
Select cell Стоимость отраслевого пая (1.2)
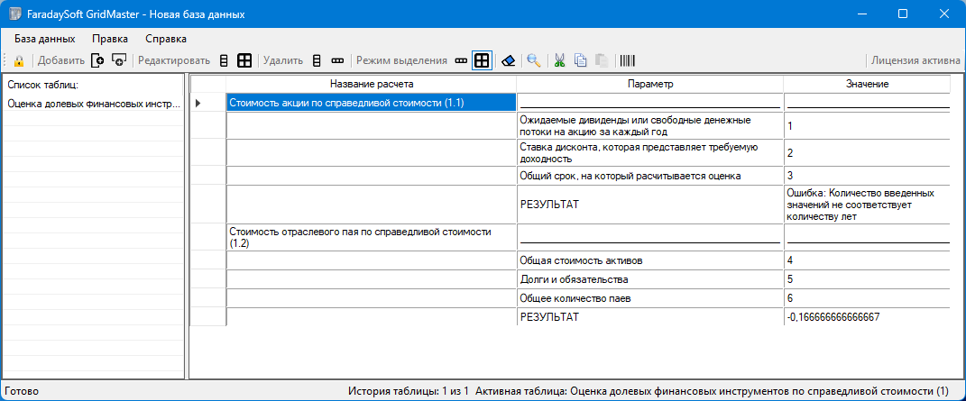point(371,238)
